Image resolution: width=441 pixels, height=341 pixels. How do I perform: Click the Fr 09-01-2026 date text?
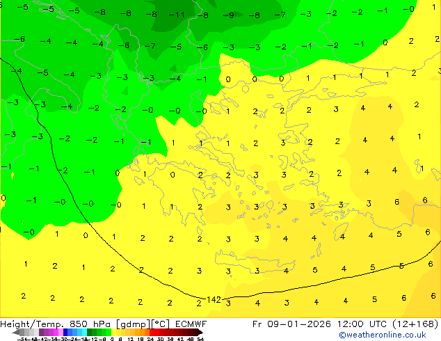291,324
